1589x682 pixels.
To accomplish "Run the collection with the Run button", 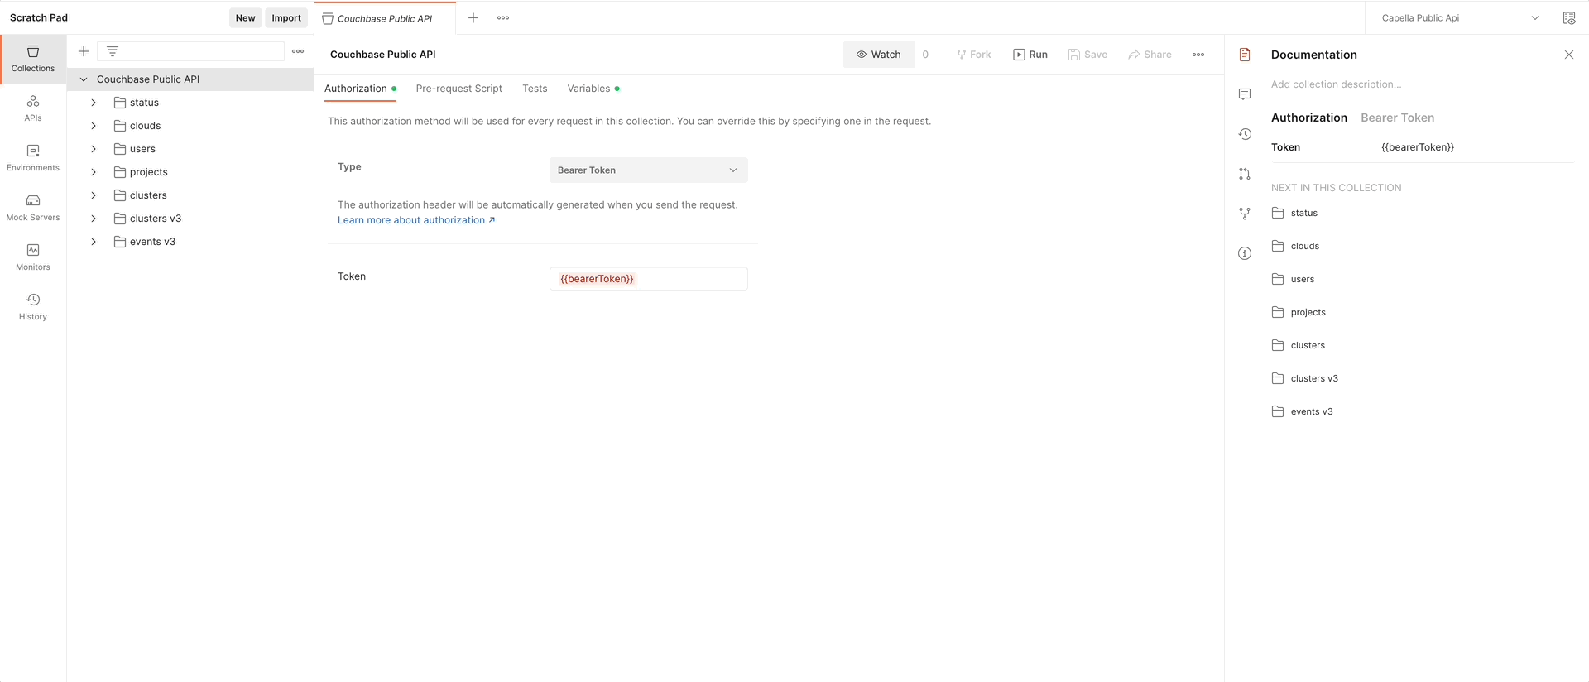I will [1030, 55].
